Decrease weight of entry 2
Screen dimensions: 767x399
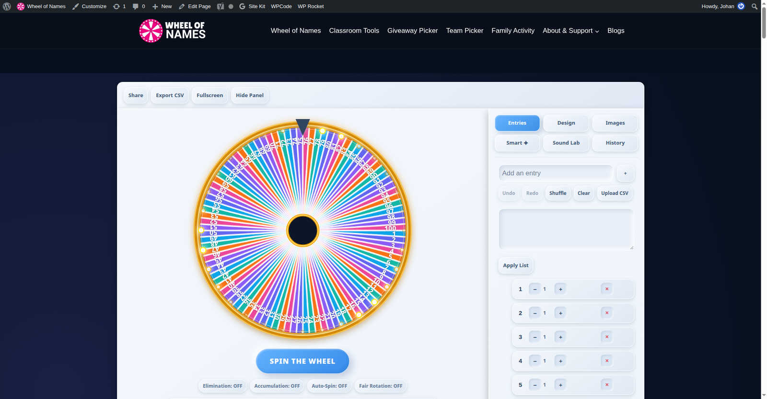(x=535, y=313)
